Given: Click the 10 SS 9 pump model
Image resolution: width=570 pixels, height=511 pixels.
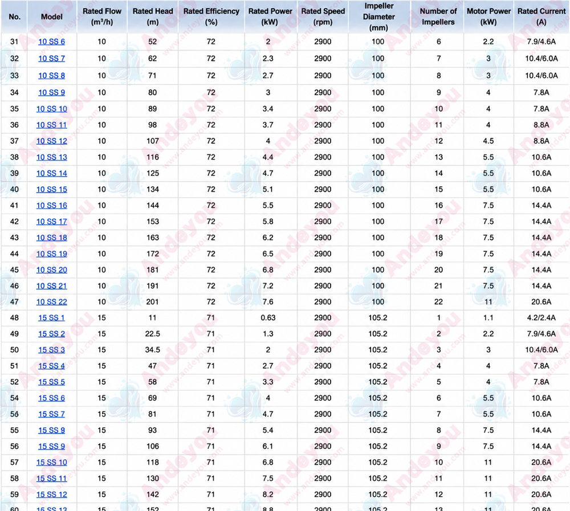Looking at the screenshot, I should [x=52, y=93].
